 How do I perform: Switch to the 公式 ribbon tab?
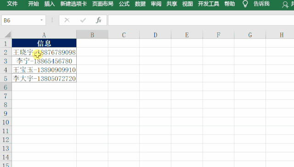124,4
